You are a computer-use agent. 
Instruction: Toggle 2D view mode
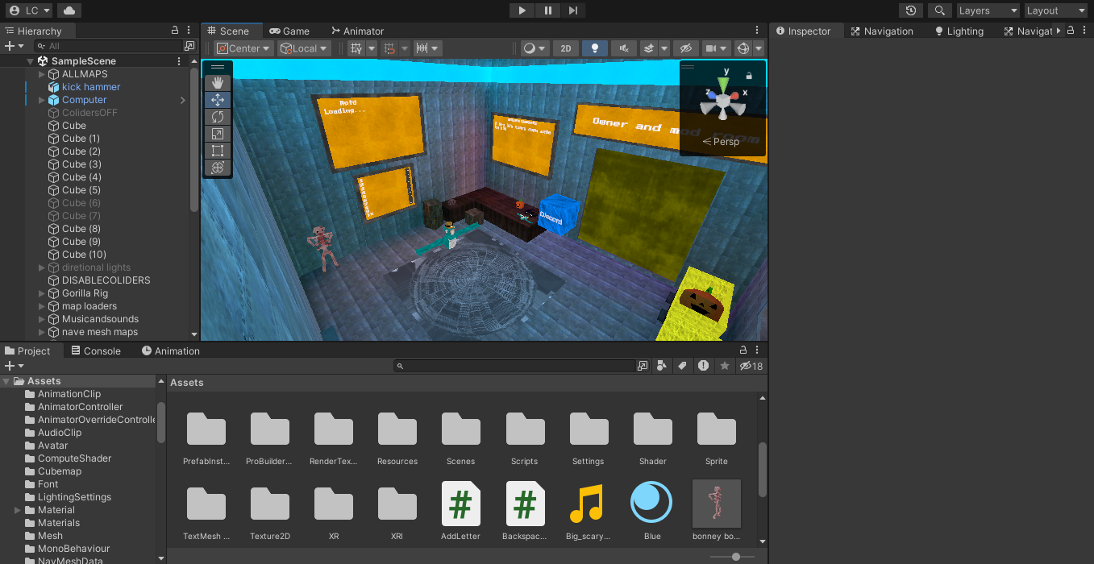click(566, 48)
